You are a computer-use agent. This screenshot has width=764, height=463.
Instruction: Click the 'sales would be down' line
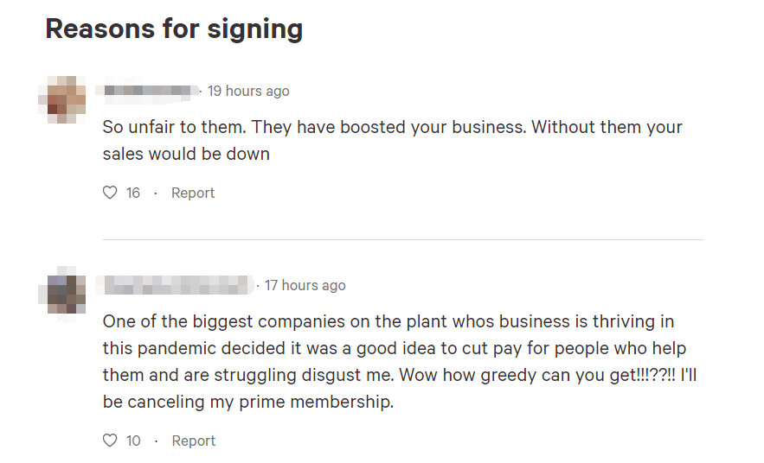point(186,155)
